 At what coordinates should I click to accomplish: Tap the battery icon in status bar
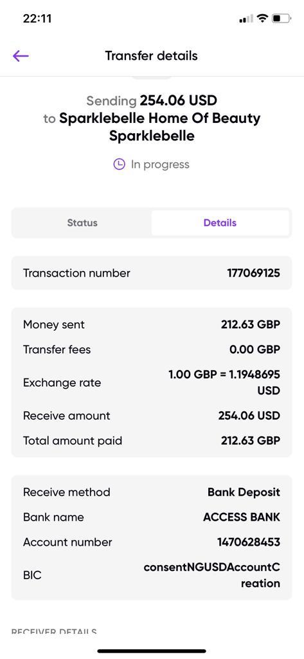[x=282, y=19]
